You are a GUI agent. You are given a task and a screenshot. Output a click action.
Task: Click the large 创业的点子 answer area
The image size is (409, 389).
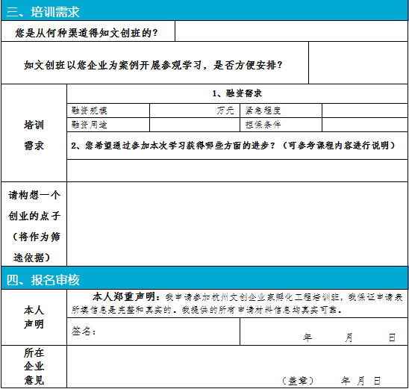(237, 224)
